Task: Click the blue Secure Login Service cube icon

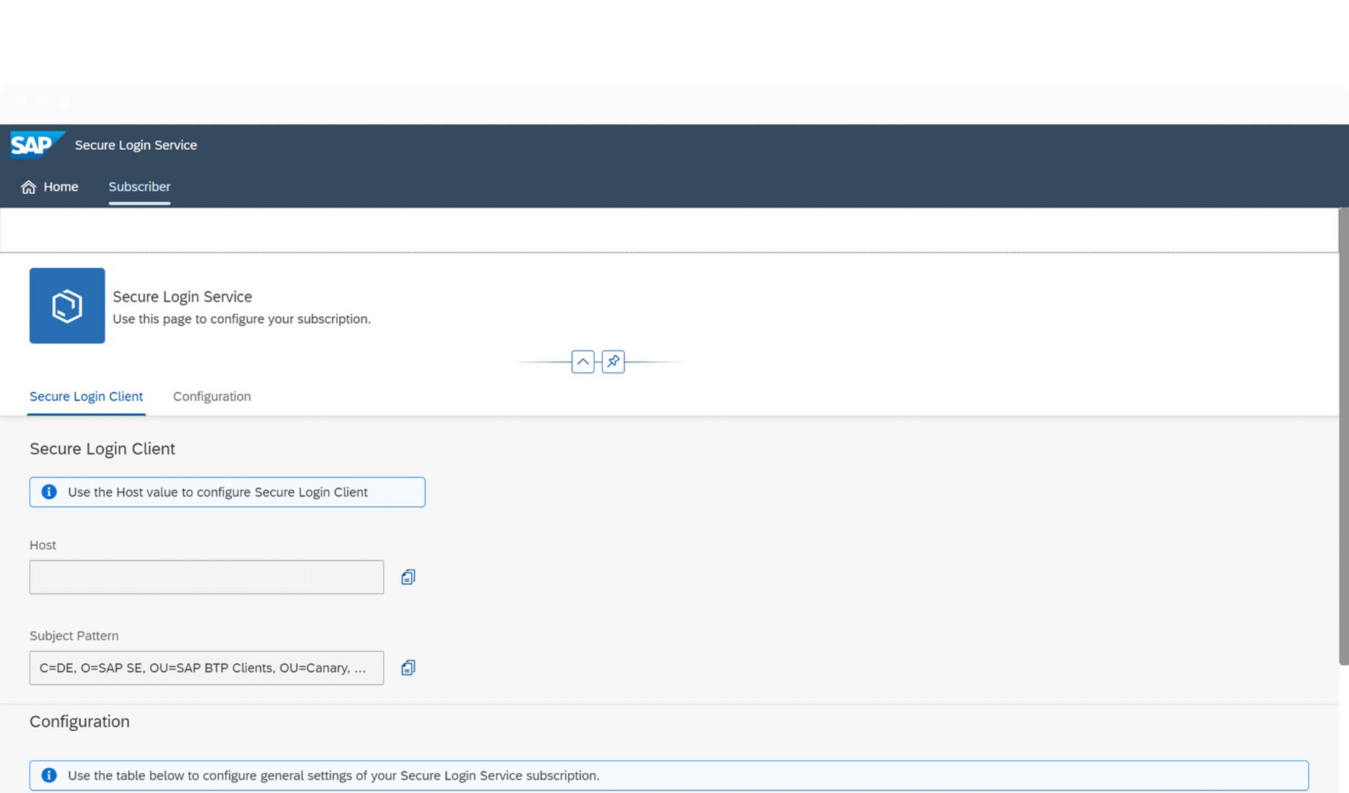Action: click(x=67, y=306)
